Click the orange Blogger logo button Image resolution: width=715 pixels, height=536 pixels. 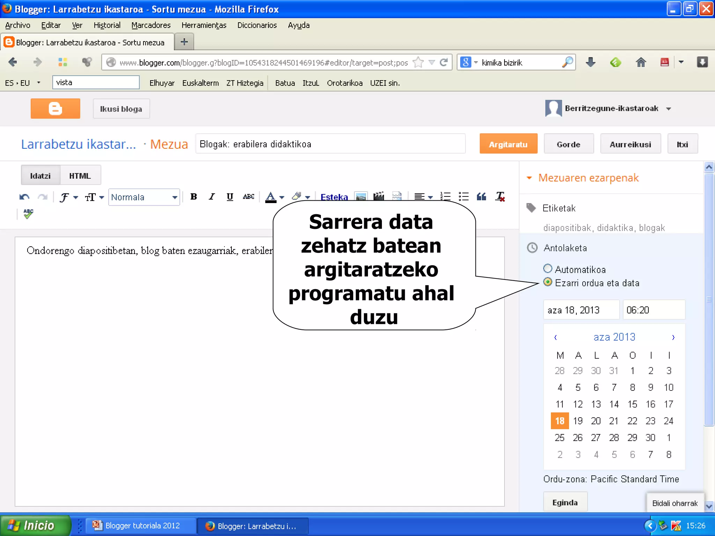55,109
